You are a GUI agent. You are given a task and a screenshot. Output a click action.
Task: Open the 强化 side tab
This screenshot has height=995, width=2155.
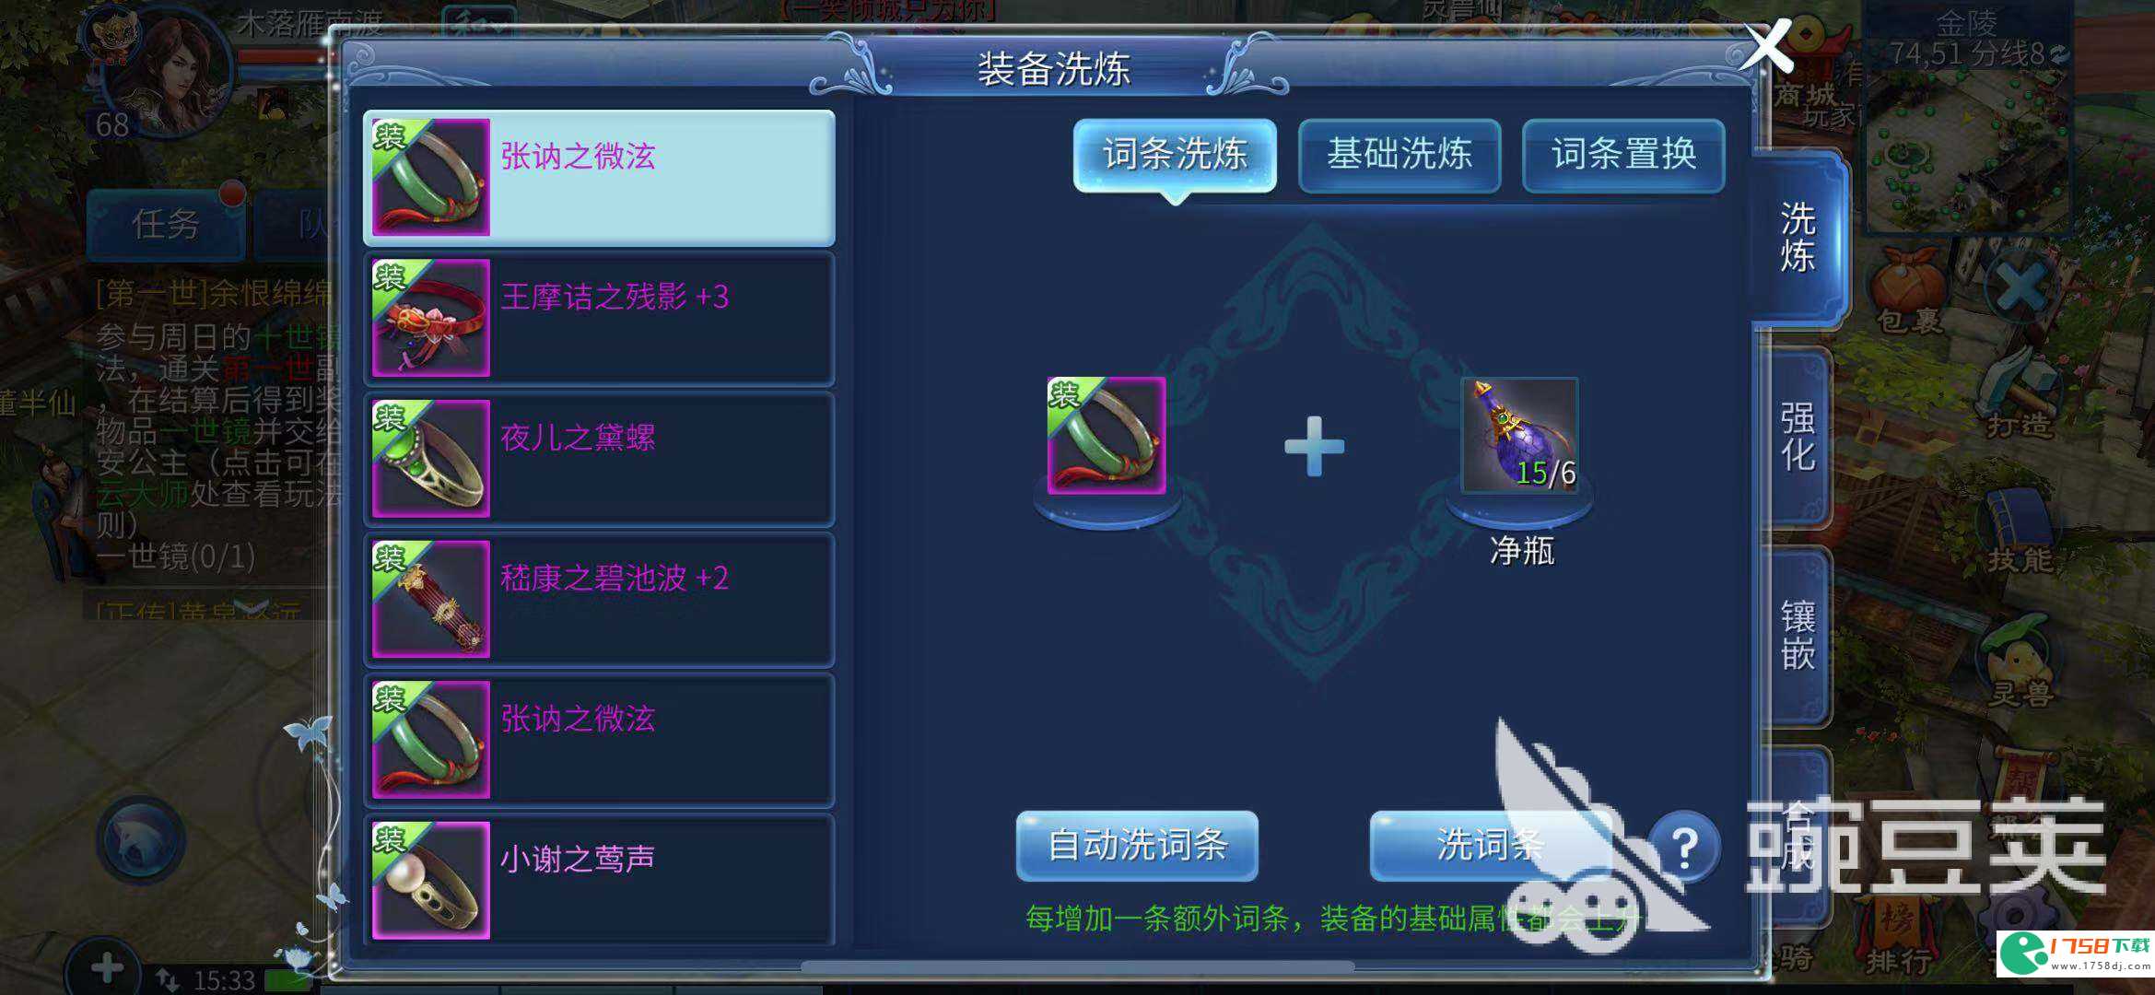point(1797,437)
